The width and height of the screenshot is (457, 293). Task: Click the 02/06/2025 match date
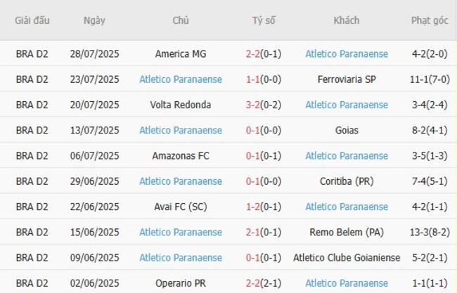click(94, 282)
